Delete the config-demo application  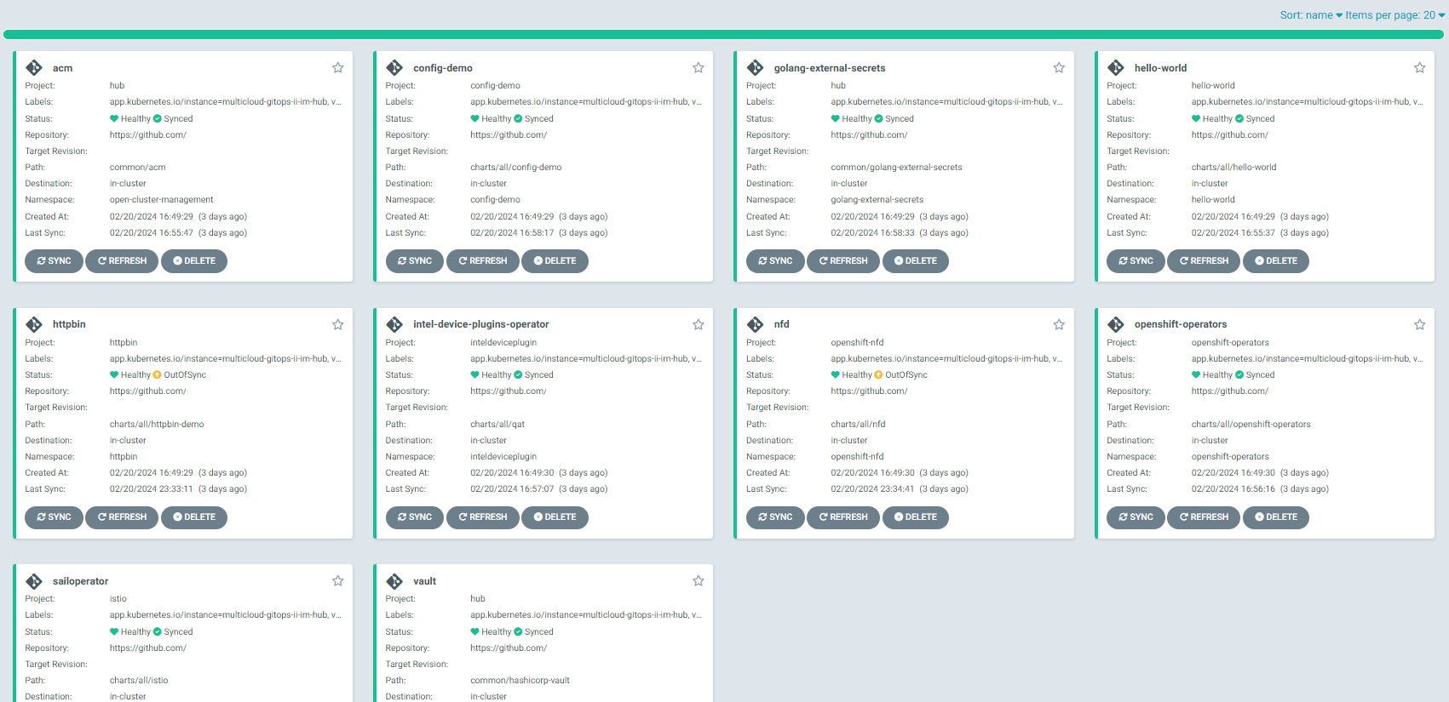coord(555,261)
